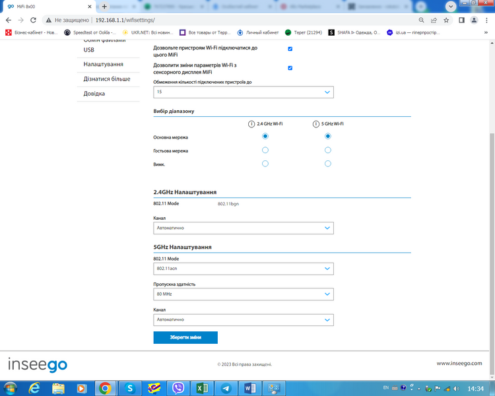The height and width of the screenshot is (396, 495).
Task: Uncheck allowing Wi-Fi devices to connect to MiFi
Action: (x=290, y=49)
